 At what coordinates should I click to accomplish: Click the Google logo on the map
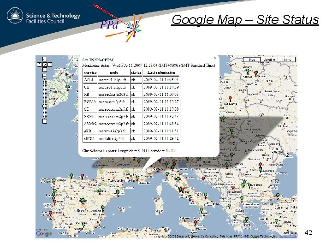point(44,233)
